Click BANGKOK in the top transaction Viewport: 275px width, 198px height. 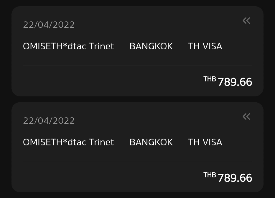[151, 46]
